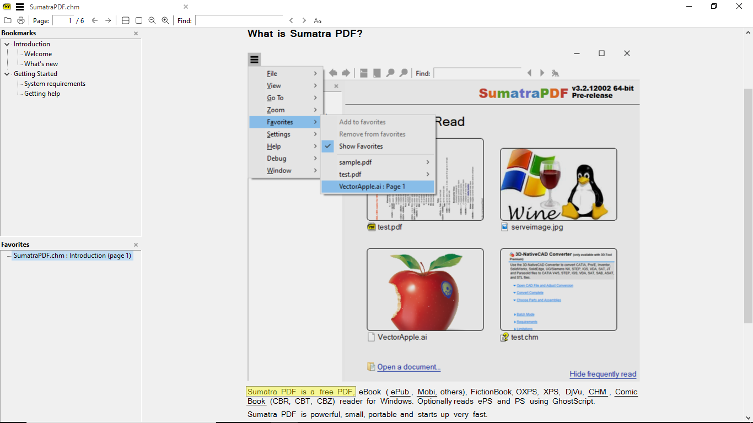
Task: Click the 'Hide frequently read' link
Action: 603,374
